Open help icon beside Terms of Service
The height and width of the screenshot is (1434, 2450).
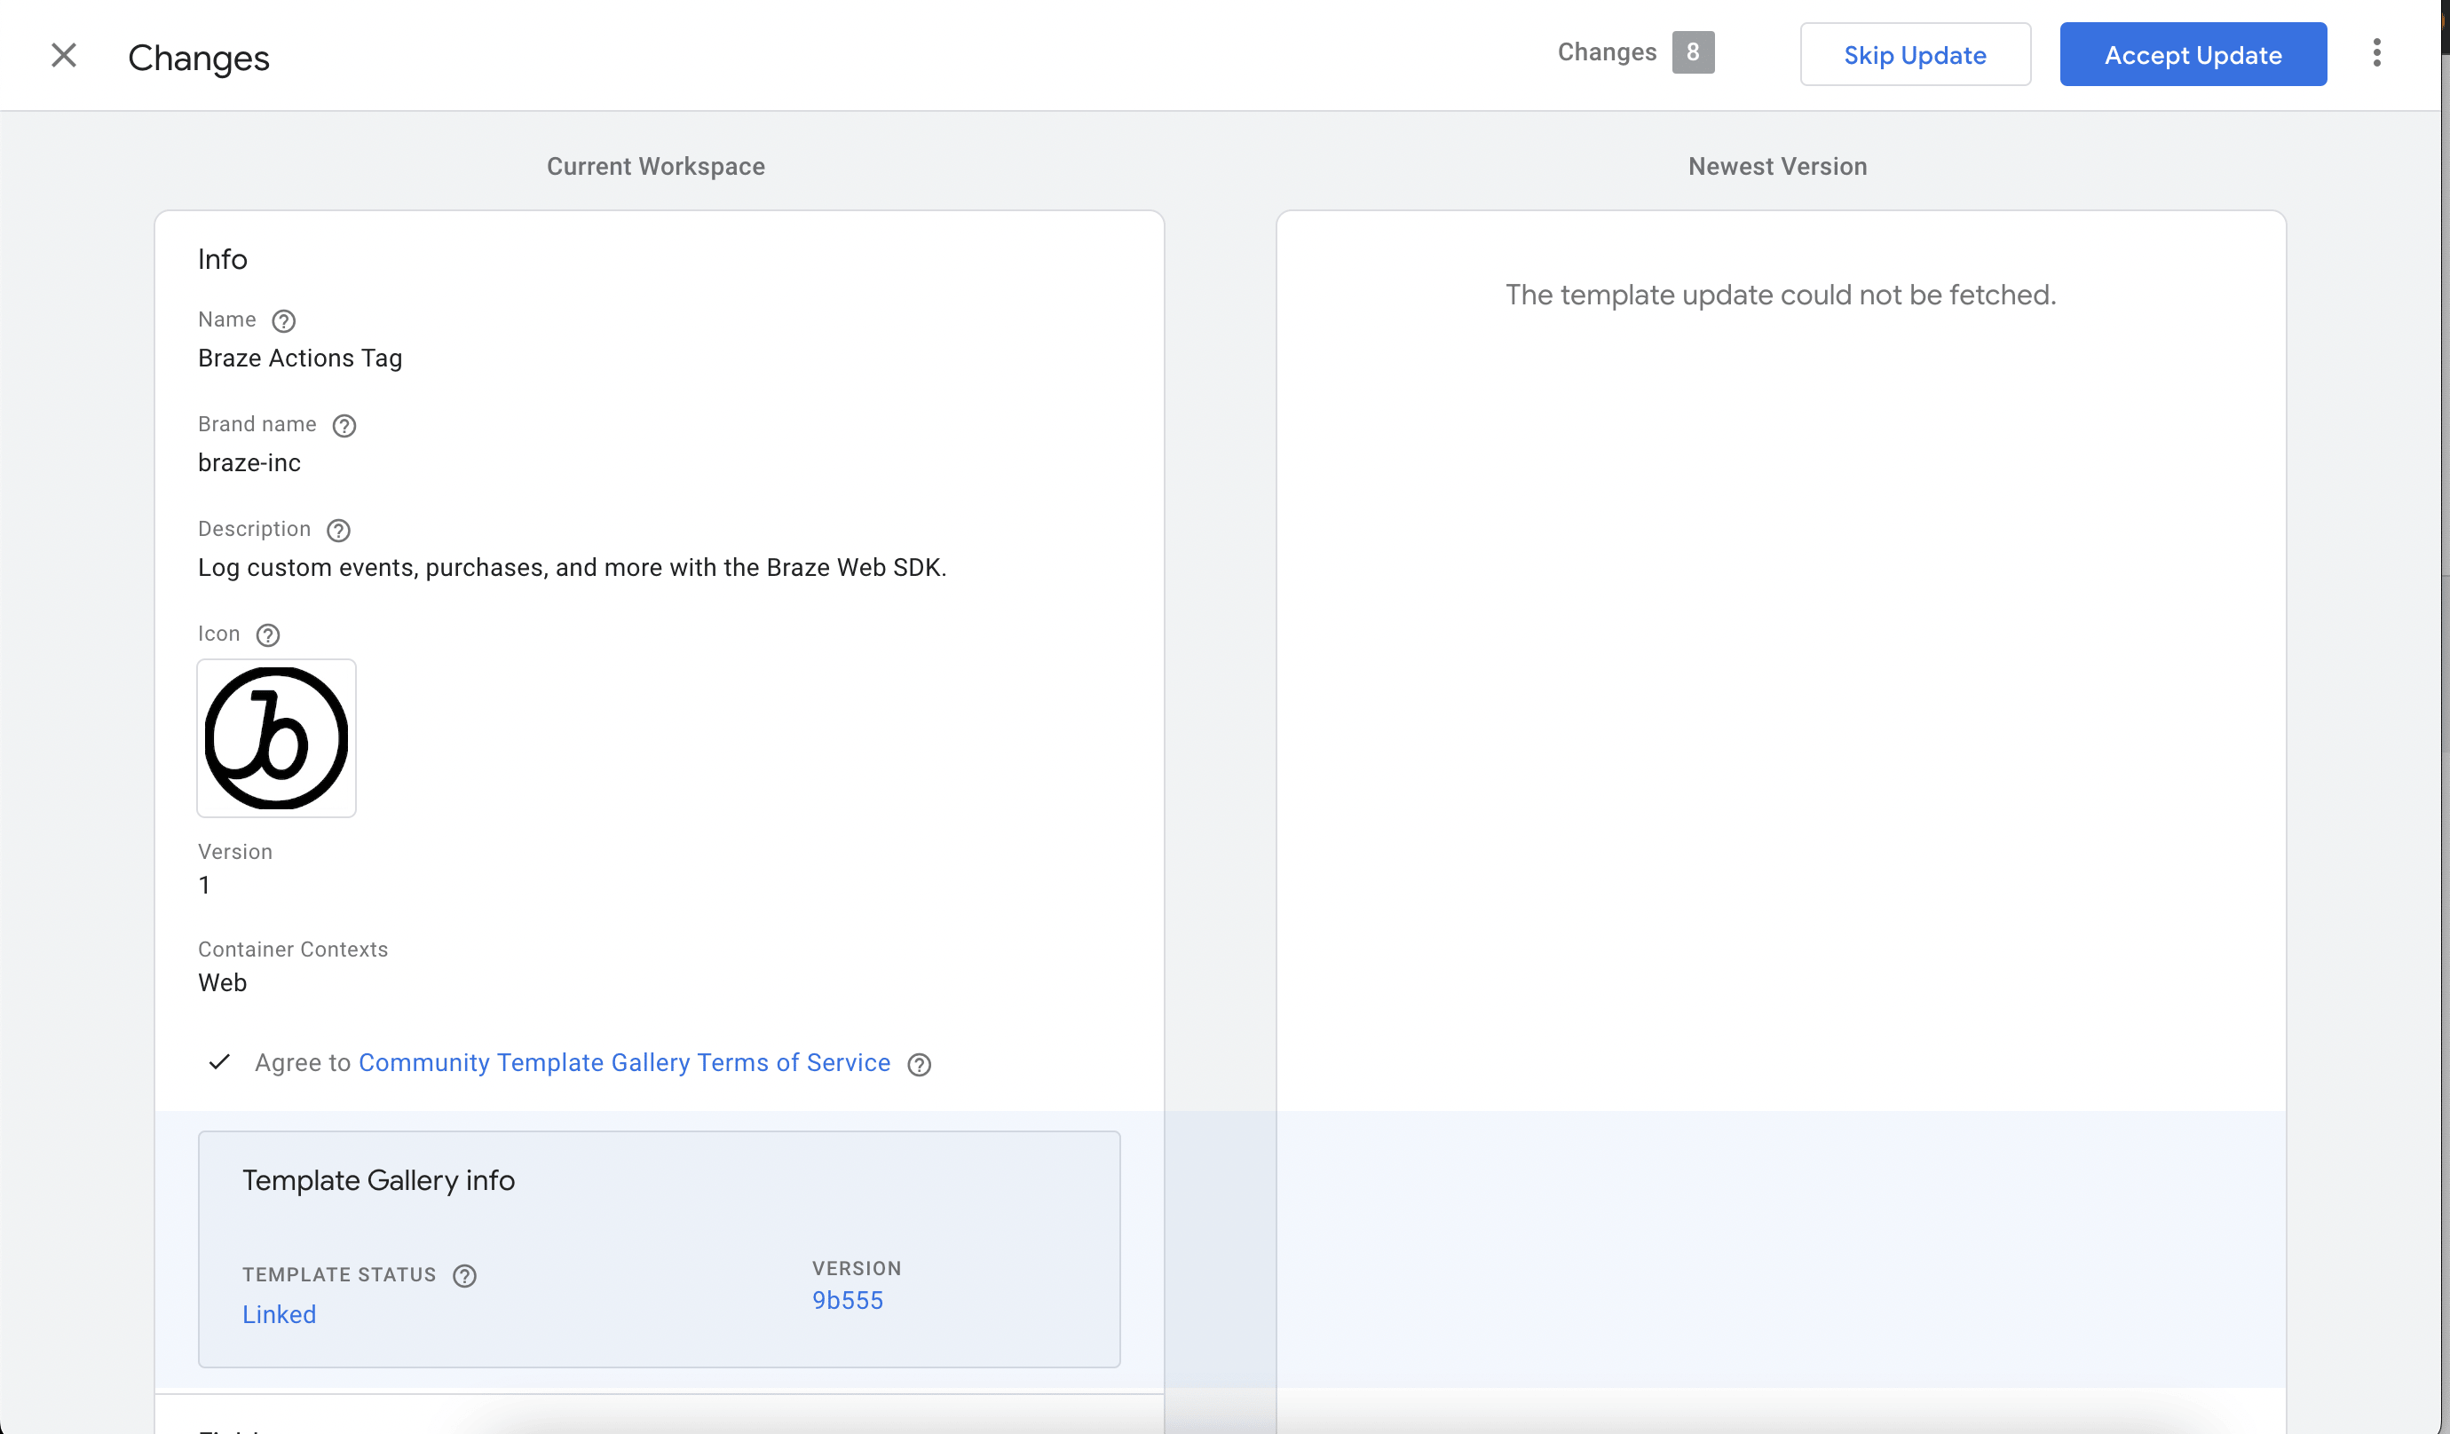(x=919, y=1065)
